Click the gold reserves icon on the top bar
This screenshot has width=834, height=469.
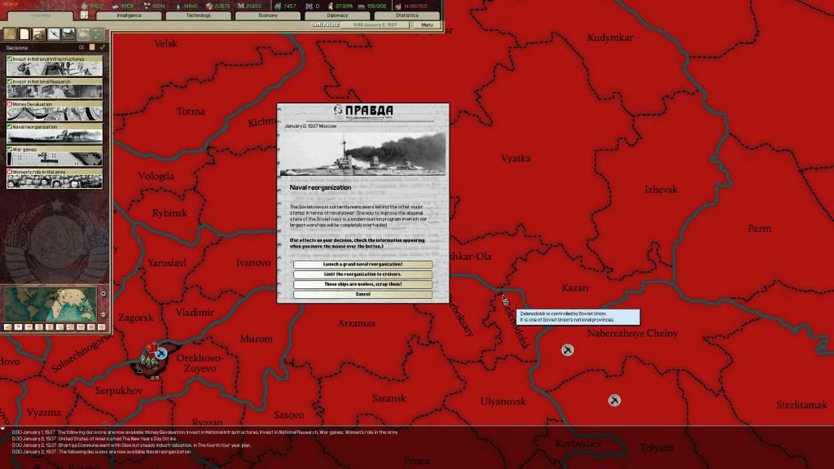point(241,4)
